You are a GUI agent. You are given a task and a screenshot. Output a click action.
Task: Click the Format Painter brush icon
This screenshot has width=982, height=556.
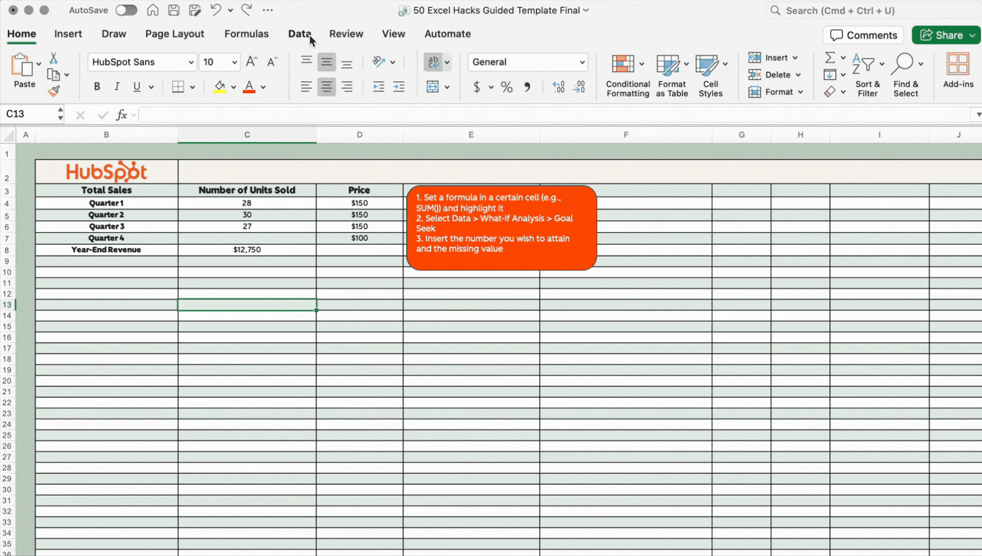point(54,92)
